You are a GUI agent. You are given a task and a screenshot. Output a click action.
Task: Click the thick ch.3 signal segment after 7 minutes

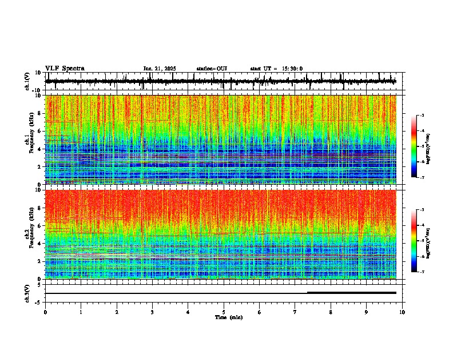(352, 293)
